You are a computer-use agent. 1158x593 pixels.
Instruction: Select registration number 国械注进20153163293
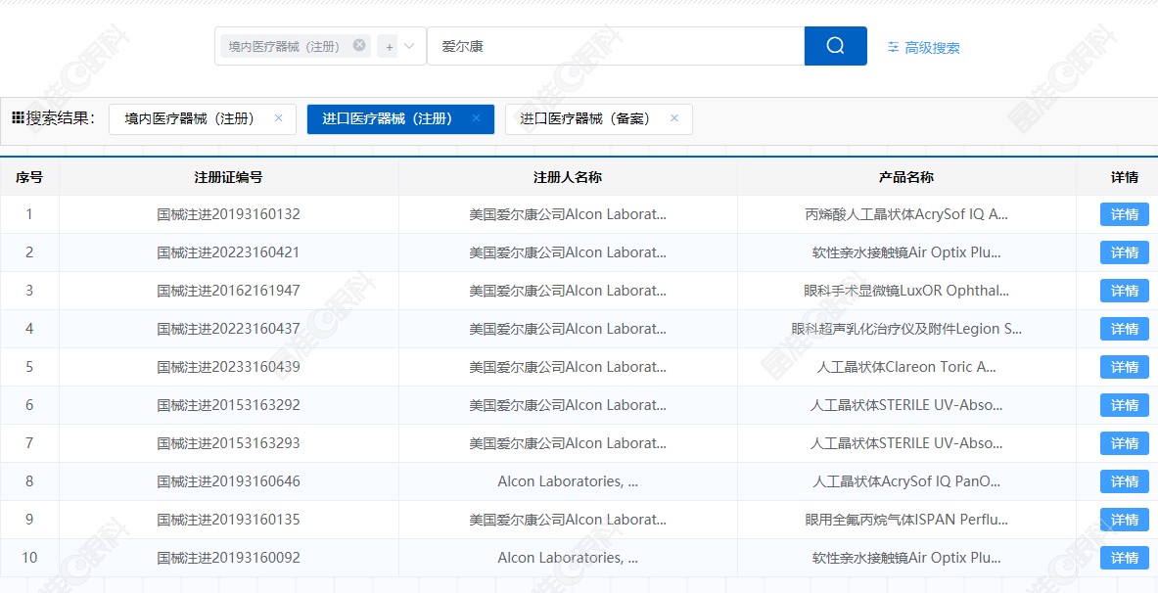[229, 443]
